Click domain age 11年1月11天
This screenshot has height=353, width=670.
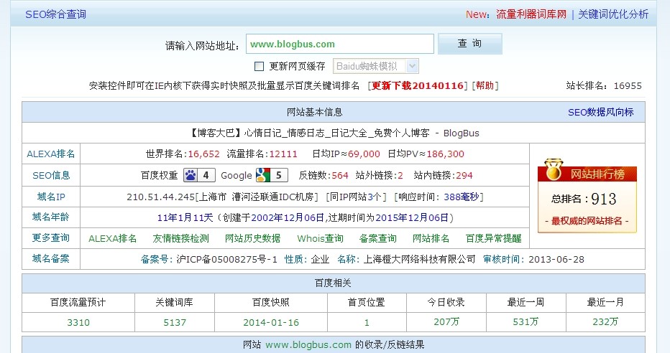185,218
